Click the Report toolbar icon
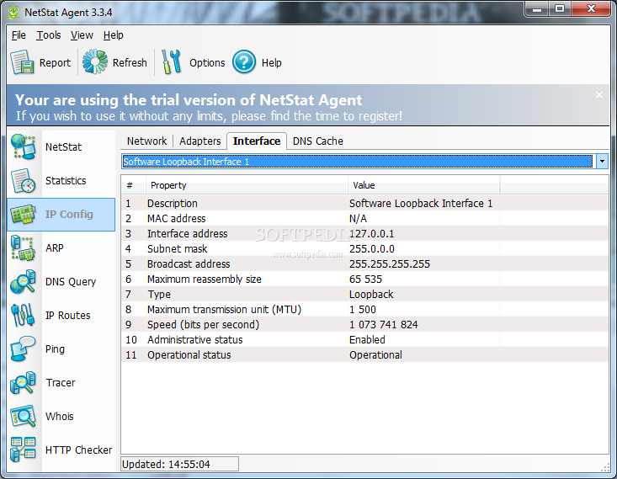617x479 pixels. 22,62
